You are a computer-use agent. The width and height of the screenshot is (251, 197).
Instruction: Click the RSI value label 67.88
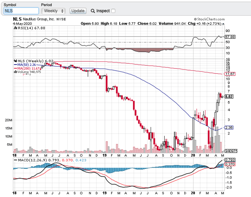pyautogui.click(x=230, y=37)
